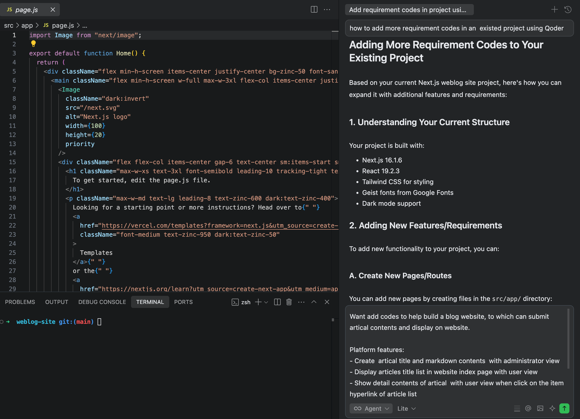Split the editor to the right

click(x=314, y=10)
